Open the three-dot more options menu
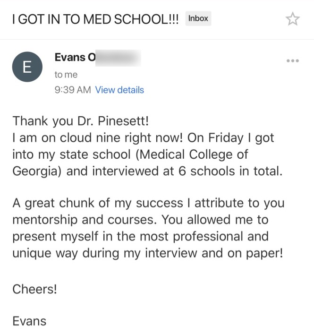314x334 pixels. pos(293,61)
